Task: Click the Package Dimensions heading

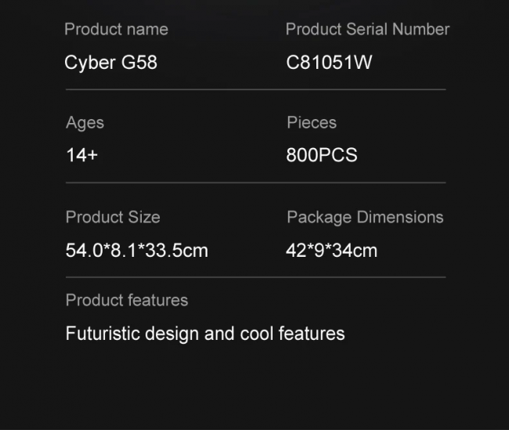Action: pos(365,217)
